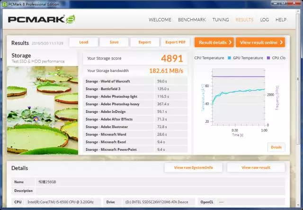Open Result details
303x210 pixels.
pyautogui.click(x=214, y=42)
